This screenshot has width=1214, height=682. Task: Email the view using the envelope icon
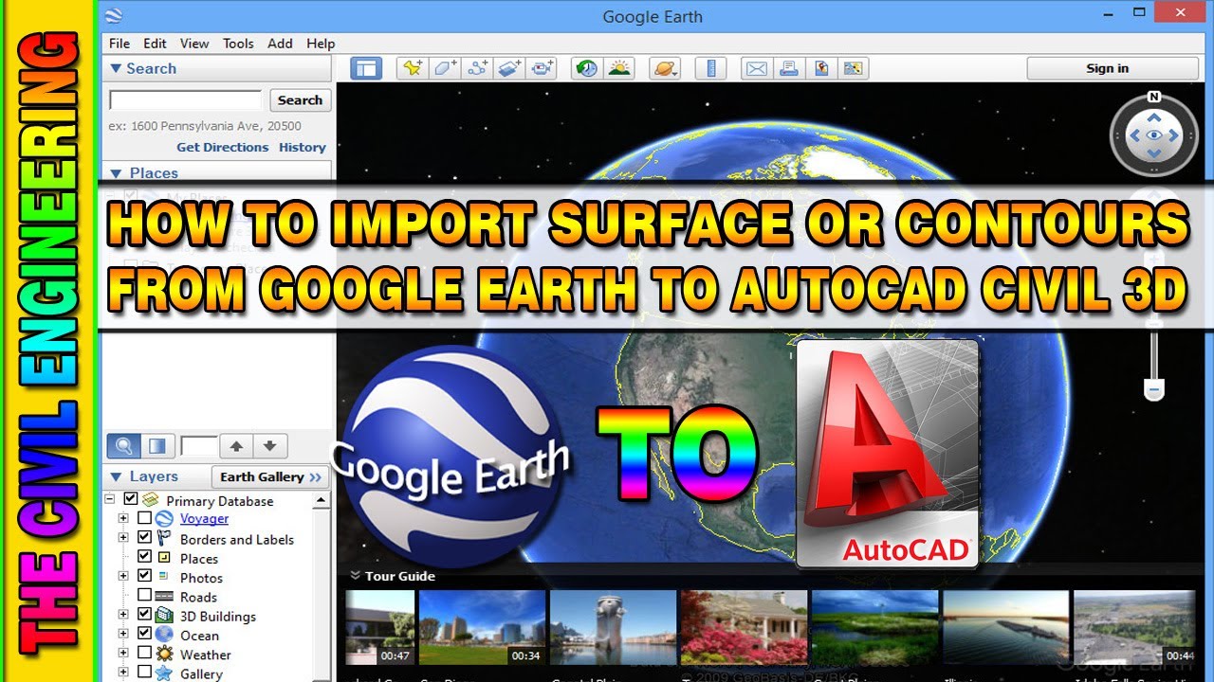[x=756, y=68]
